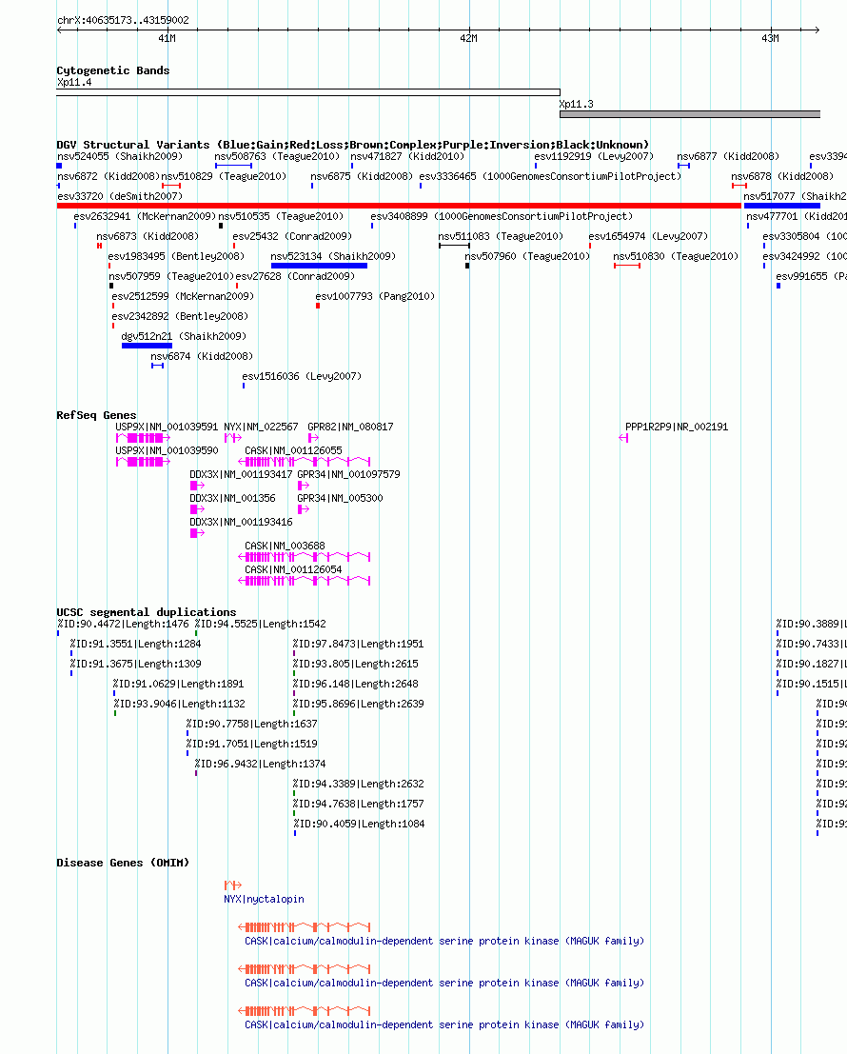Select the DDX3X NM_001356 gene glyph
847x1054 pixels.
198,509
